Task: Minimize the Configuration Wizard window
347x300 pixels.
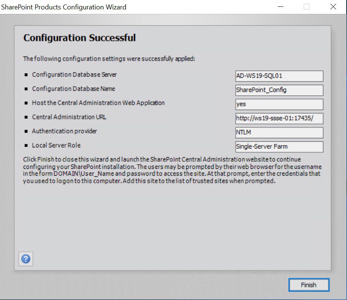Action: [x=281, y=7]
